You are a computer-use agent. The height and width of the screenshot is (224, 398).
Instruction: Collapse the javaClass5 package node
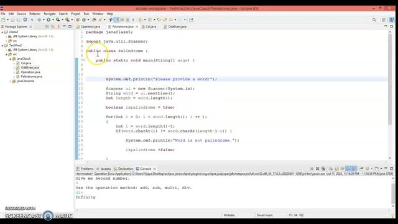click(11, 58)
